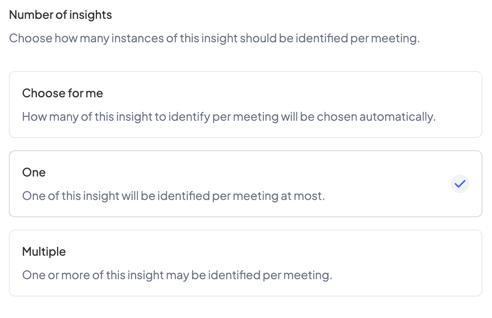Click the "Choose how many instances" subtitle text
Image resolution: width=492 pixels, height=318 pixels.
[x=214, y=38]
